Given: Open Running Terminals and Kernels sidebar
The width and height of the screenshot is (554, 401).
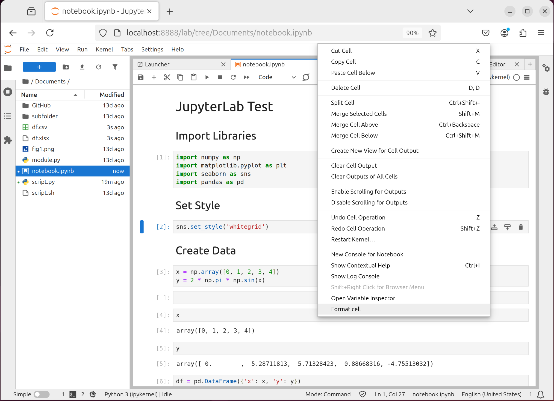Looking at the screenshot, I should point(8,92).
